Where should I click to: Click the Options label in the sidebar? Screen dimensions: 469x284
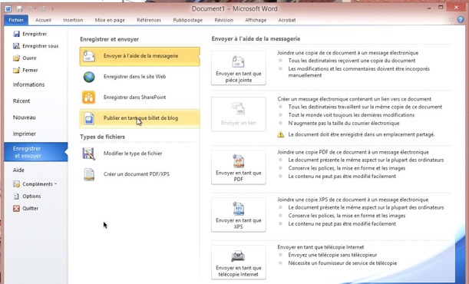(31, 196)
